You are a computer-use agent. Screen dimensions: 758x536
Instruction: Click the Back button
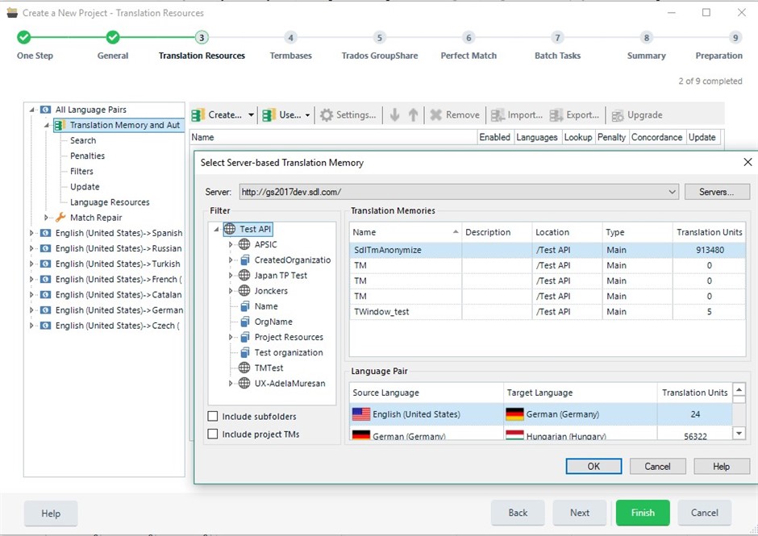[518, 513]
